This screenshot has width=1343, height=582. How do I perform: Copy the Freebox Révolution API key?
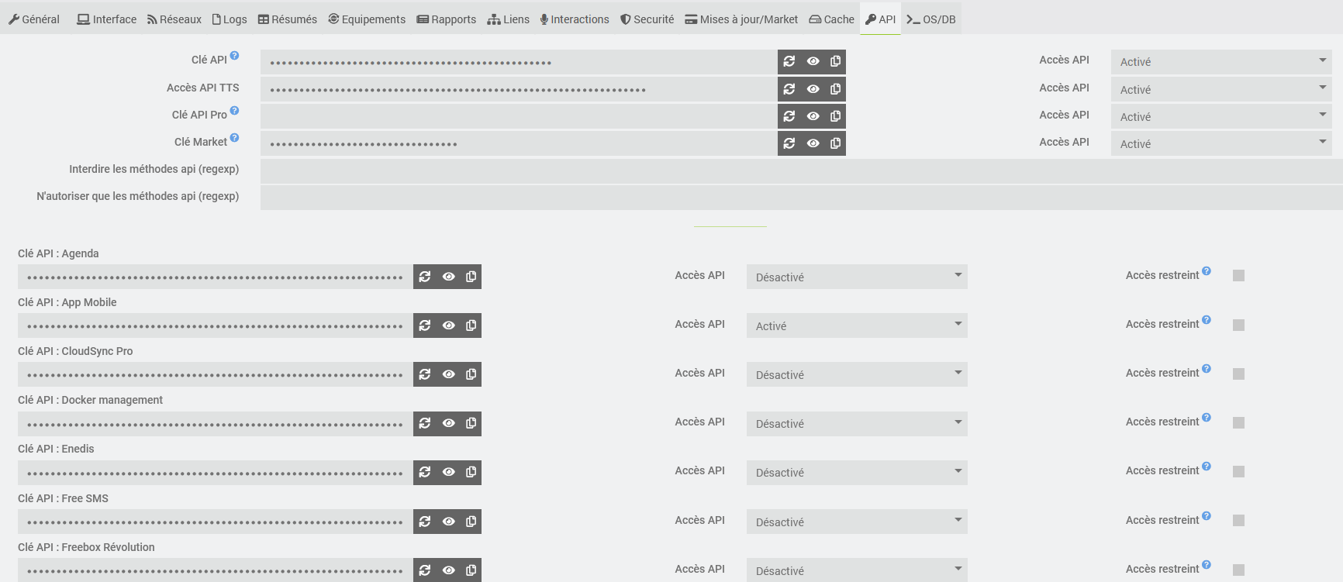pyautogui.click(x=471, y=570)
